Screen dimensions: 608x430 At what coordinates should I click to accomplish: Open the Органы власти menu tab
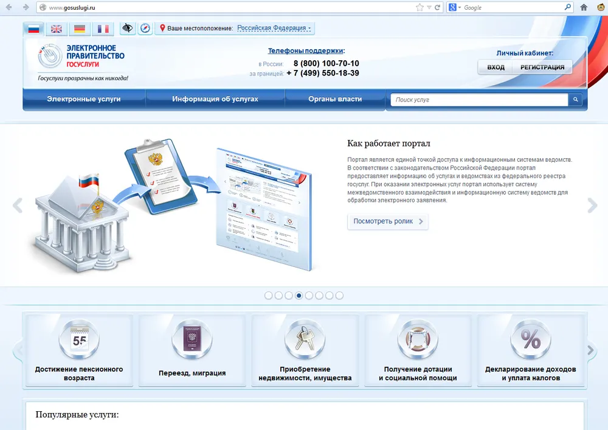tap(335, 99)
